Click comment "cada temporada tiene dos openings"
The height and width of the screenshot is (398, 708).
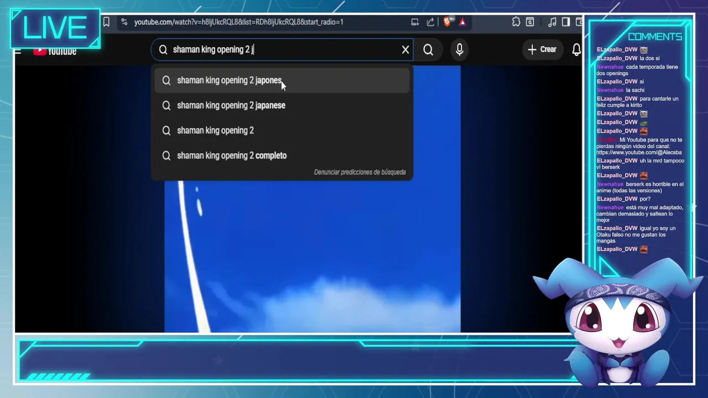pos(637,70)
